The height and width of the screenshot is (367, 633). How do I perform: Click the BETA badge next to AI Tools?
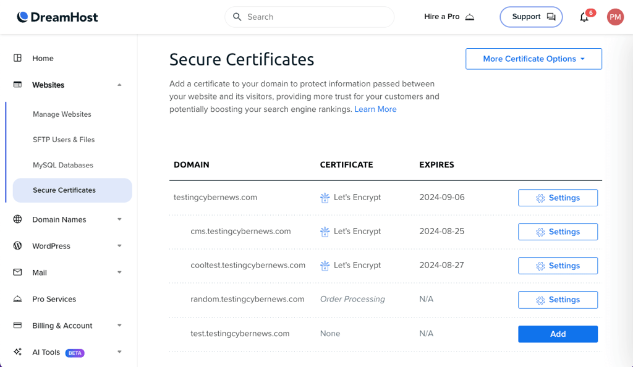tap(75, 353)
